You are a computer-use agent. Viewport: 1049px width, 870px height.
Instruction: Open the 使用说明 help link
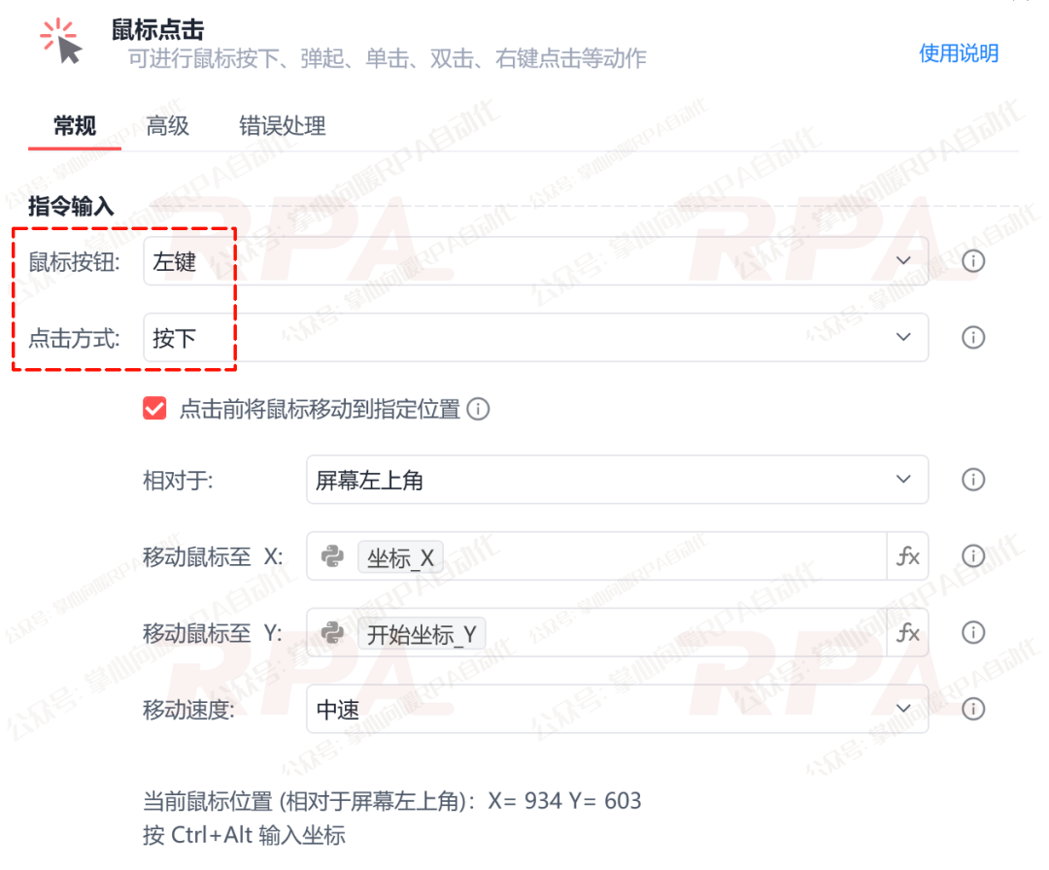[959, 54]
